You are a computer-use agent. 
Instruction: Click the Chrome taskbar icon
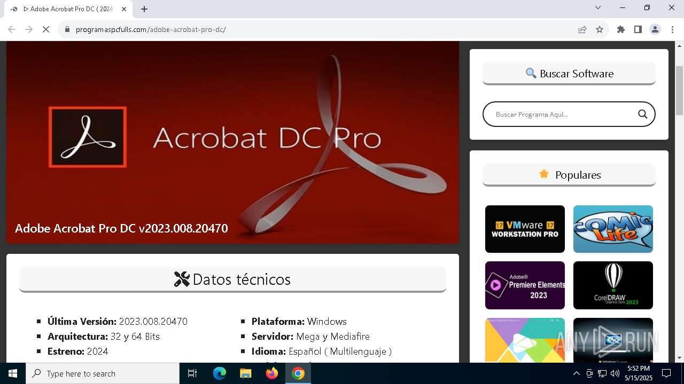point(298,373)
